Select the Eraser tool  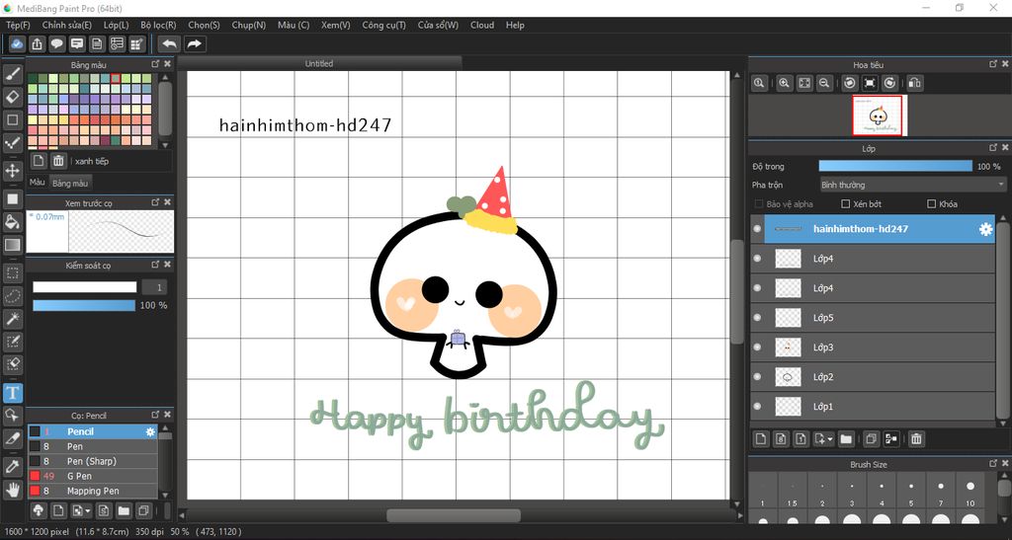point(12,98)
